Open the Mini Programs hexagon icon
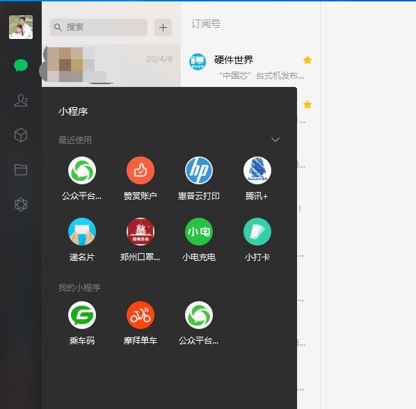Screen dimensions: 416x409 [x=21, y=205]
